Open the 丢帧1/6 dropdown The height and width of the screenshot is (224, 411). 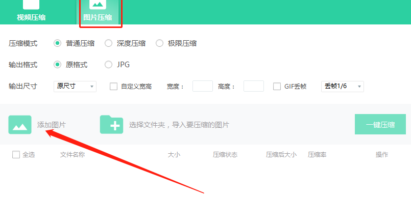coord(342,87)
